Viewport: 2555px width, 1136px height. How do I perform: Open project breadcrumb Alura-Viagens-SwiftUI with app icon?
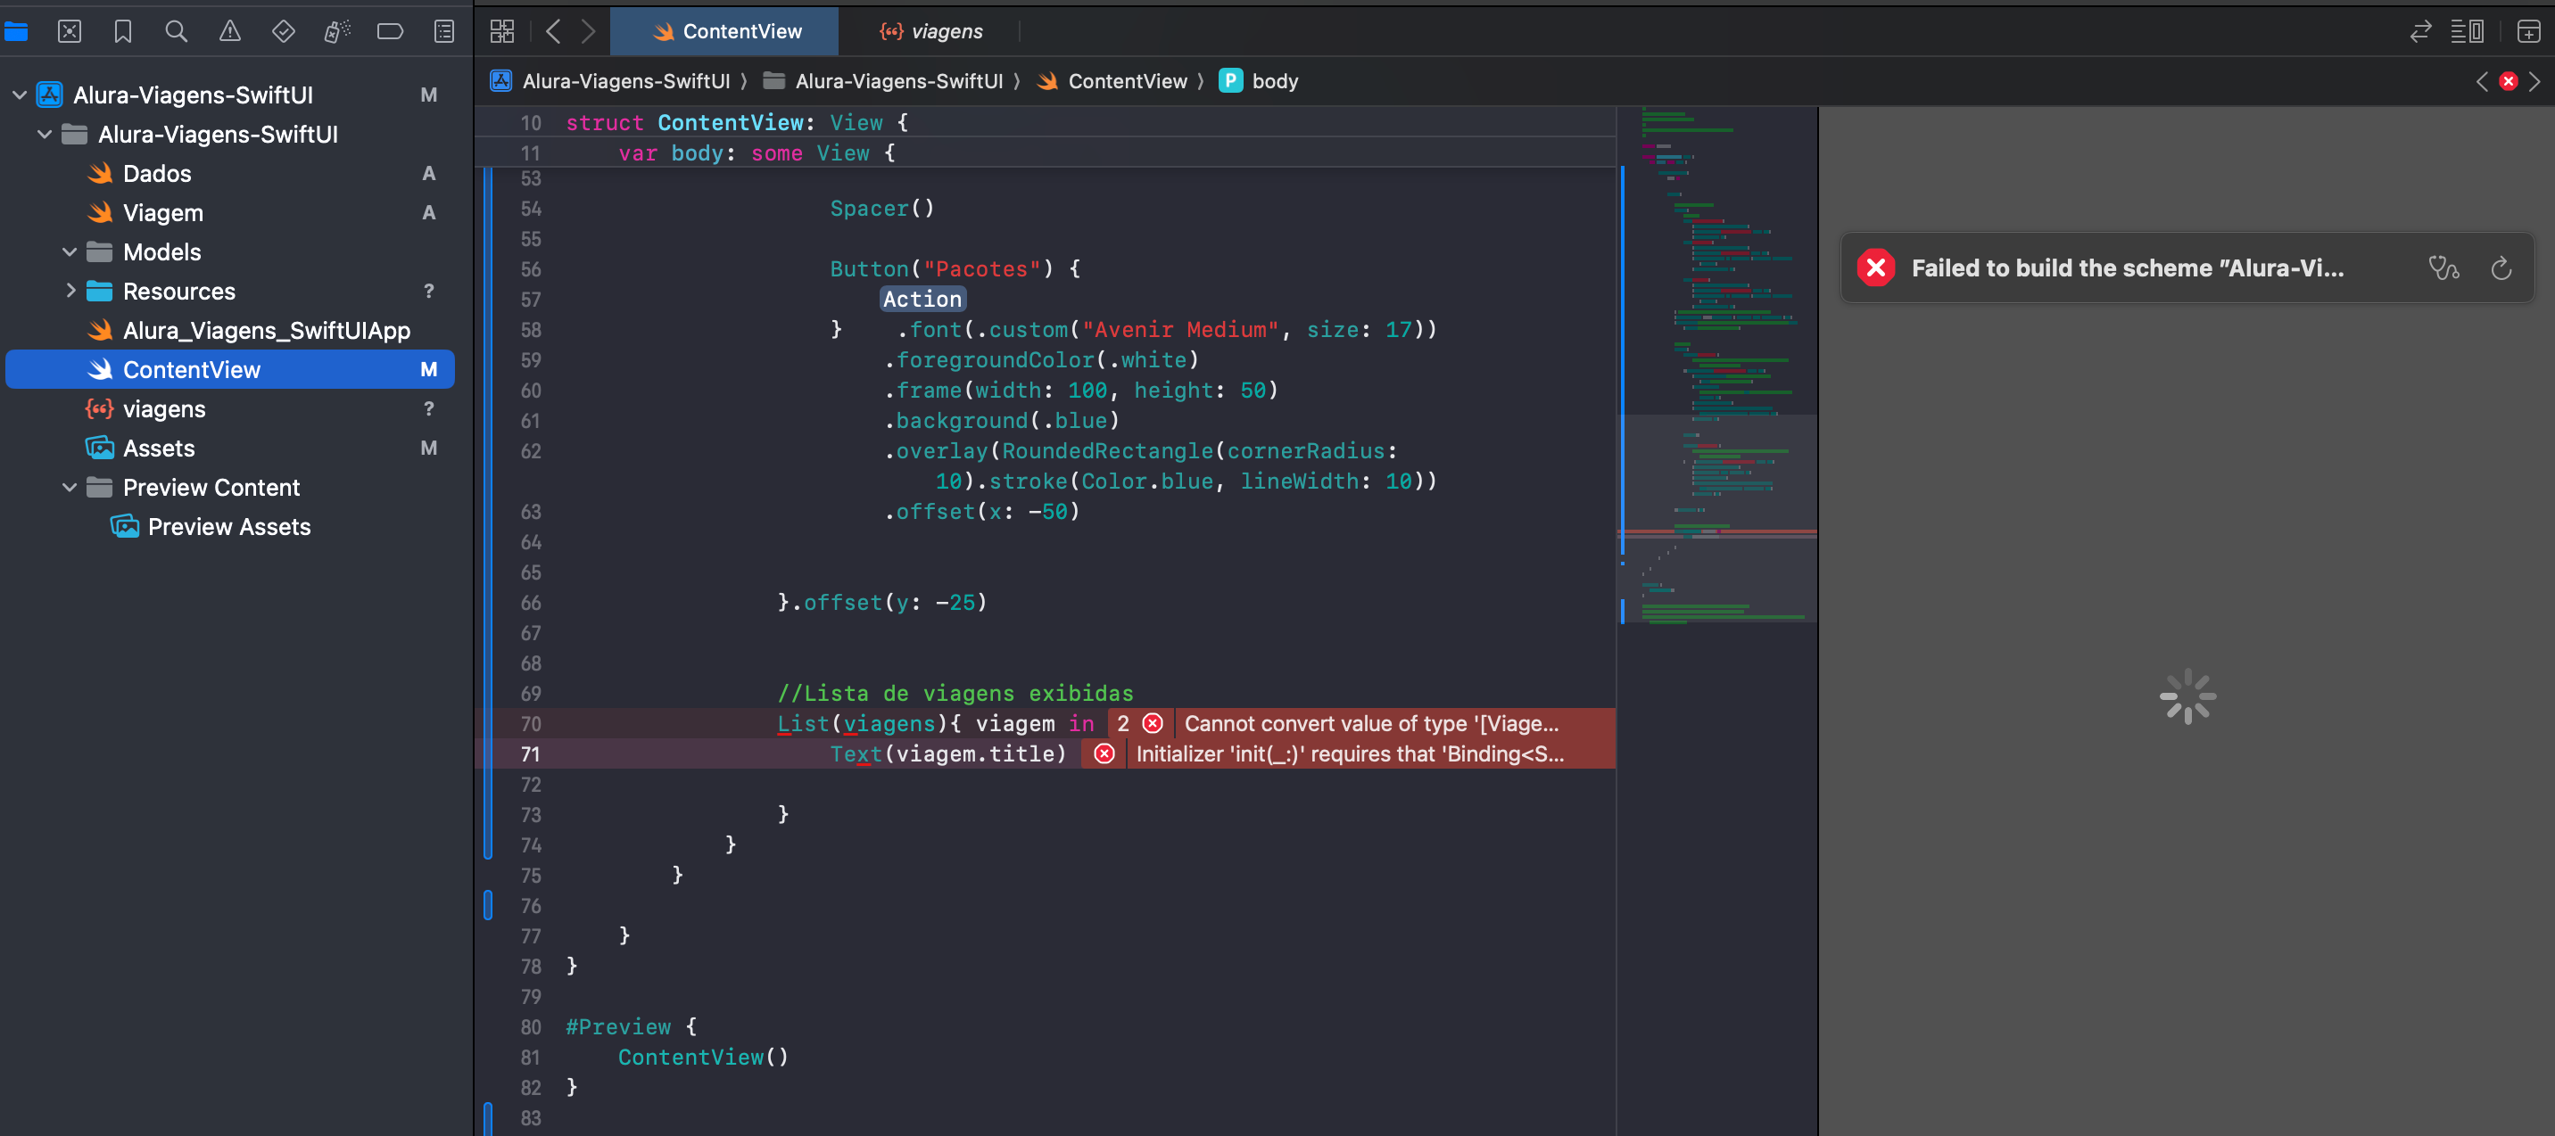point(611,81)
